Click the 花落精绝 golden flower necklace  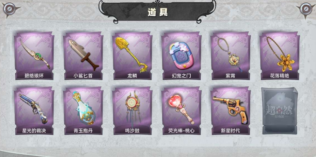pyautogui.click(x=280, y=56)
